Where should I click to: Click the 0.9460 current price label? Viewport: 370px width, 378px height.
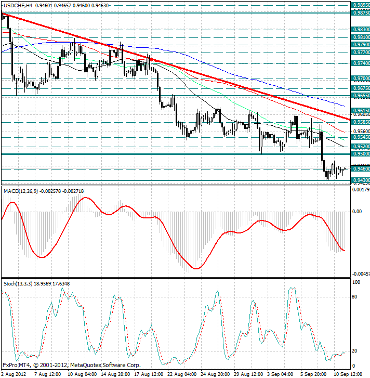(x=360, y=169)
